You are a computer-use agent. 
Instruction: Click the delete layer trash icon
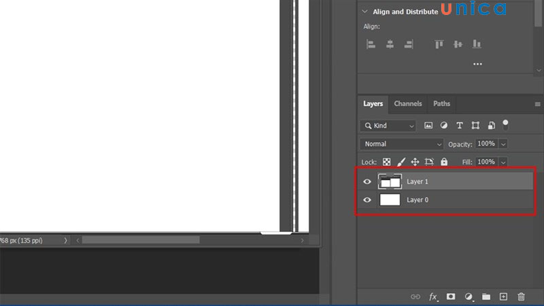tap(522, 297)
